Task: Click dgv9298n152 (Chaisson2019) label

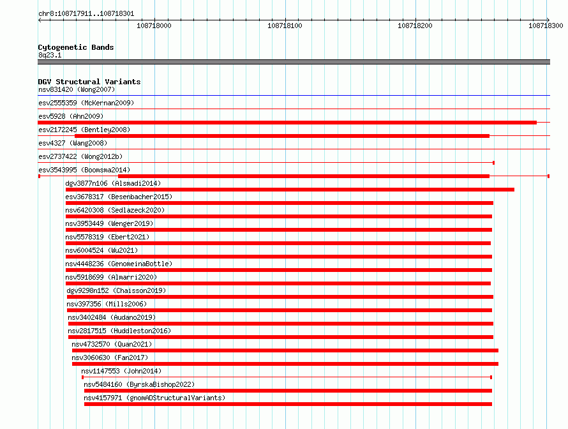Action: click(116, 290)
